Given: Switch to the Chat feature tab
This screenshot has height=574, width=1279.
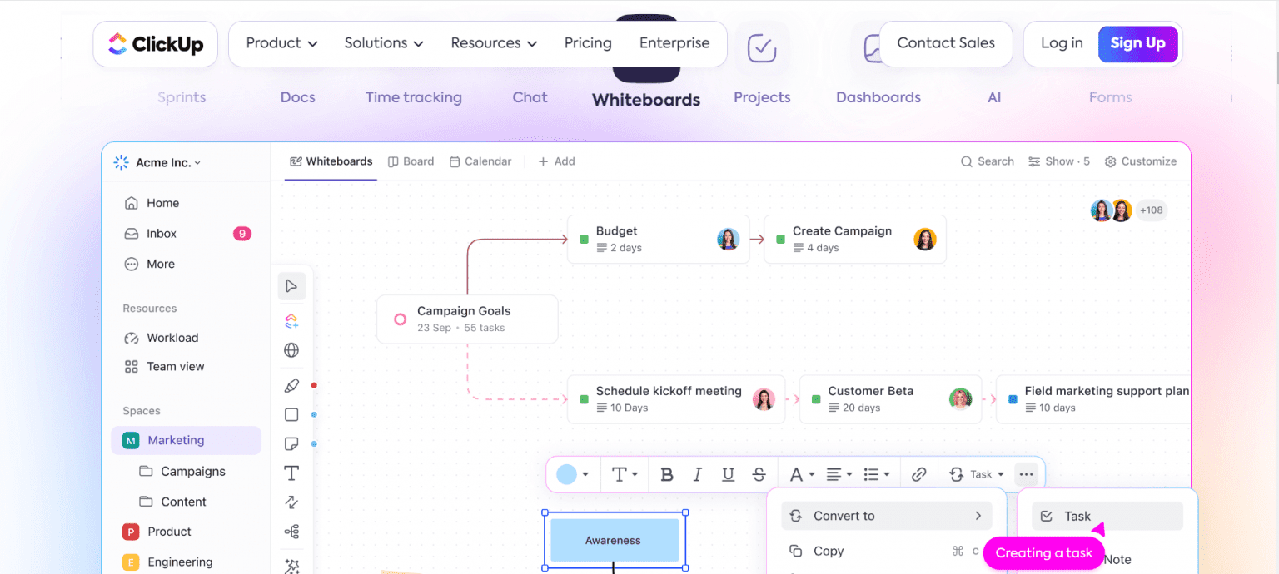Looking at the screenshot, I should 530,97.
